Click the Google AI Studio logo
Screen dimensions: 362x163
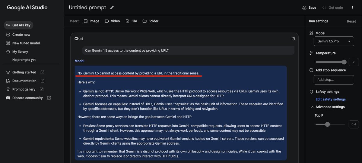click(x=27, y=8)
